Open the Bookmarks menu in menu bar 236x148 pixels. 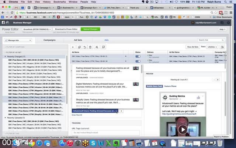coord(60,2)
